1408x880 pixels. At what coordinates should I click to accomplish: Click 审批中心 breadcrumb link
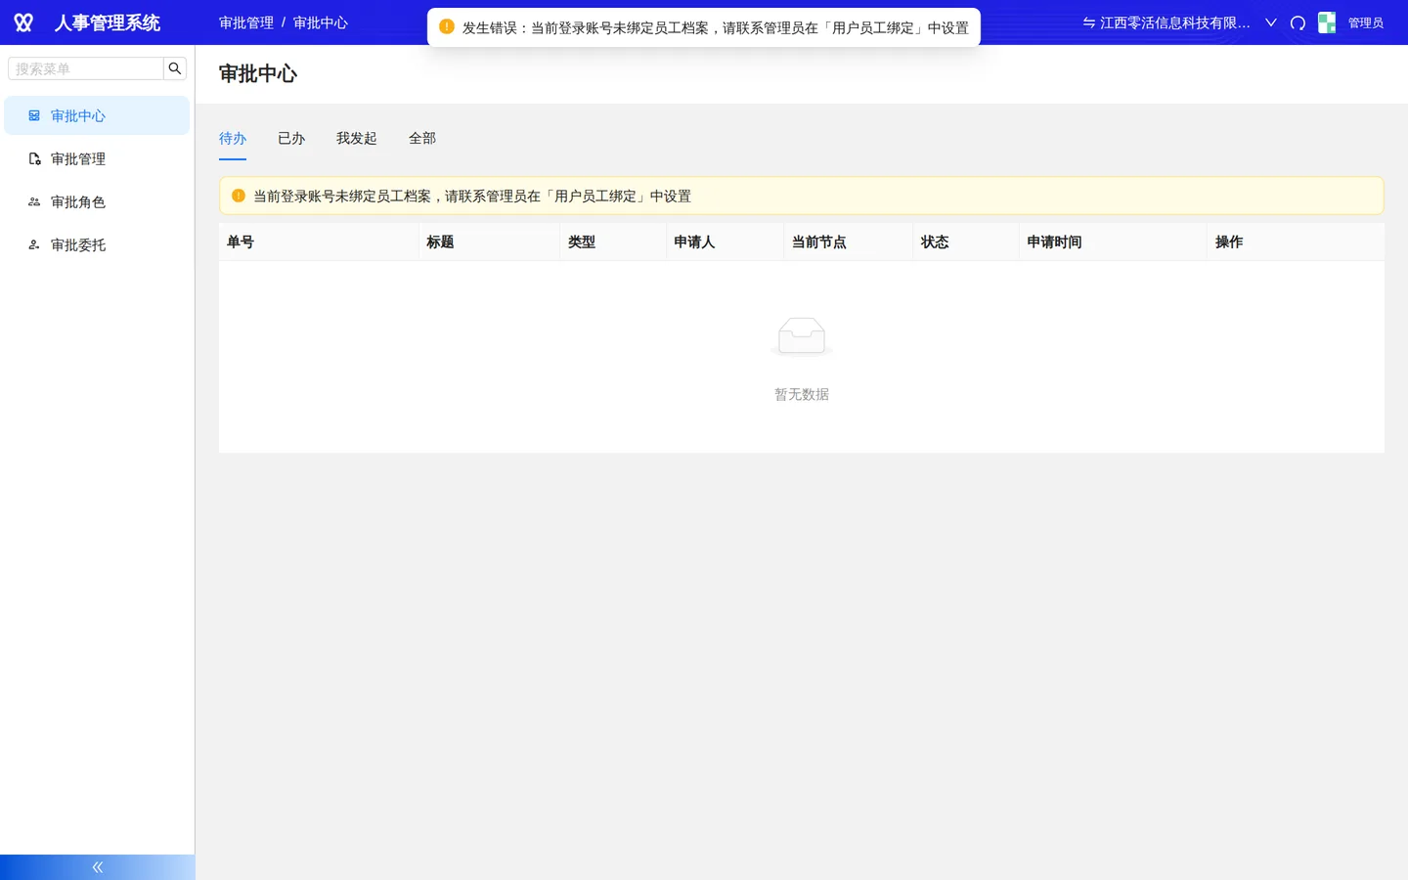pyautogui.click(x=321, y=22)
